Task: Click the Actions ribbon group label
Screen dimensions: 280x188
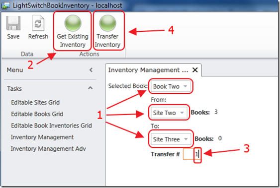Action: (89, 54)
